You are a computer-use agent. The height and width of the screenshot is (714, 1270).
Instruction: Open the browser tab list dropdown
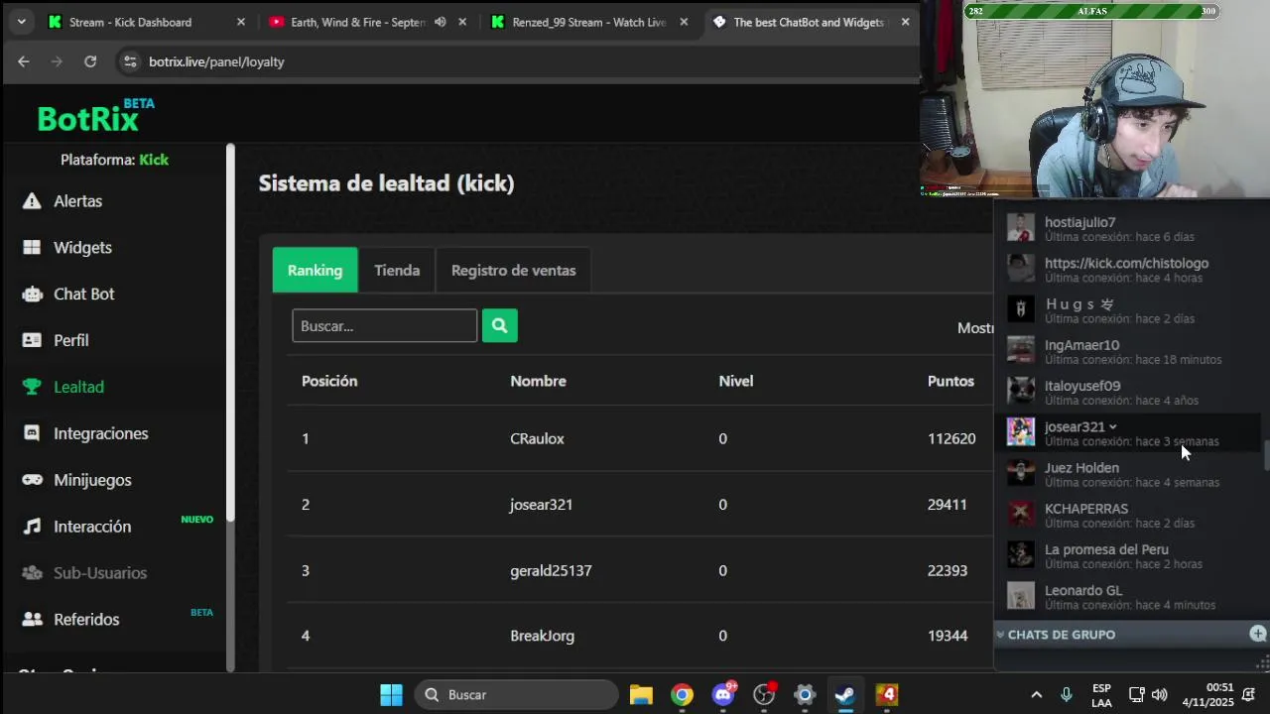point(21,22)
